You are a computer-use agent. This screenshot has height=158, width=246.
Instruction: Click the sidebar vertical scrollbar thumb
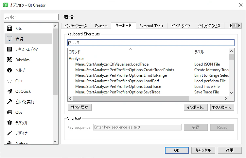pyautogui.click(x=55, y=62)
